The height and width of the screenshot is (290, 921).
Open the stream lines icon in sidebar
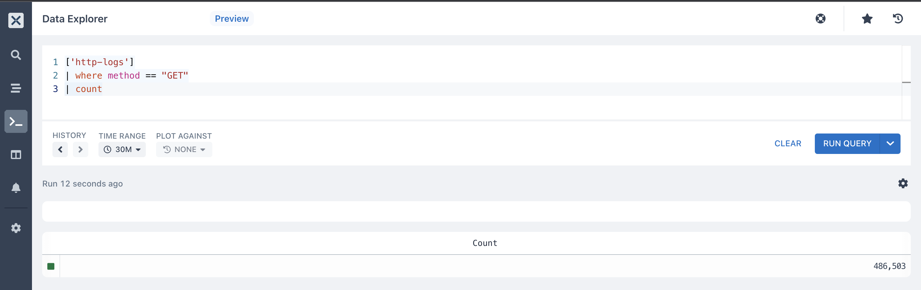point(16,88)
